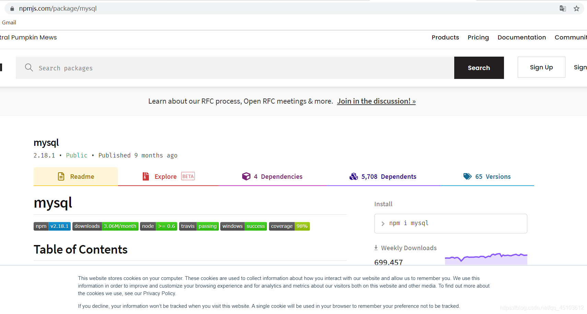Click the Dependents cubes icon
587x314 pixels.
(354, 176)
